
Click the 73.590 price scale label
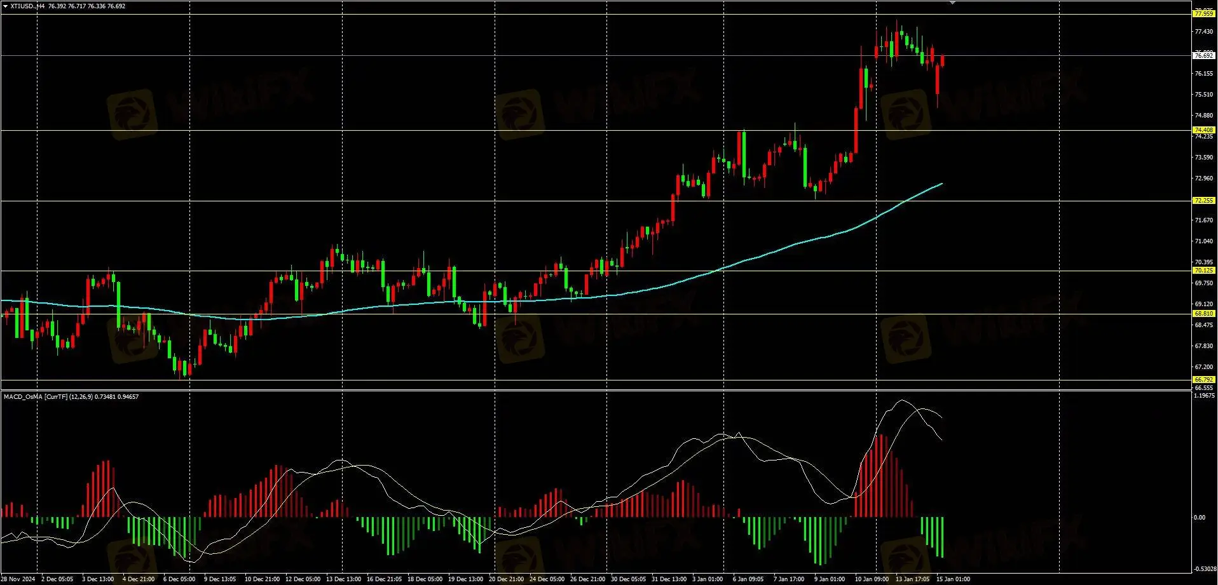(1204, 158)
